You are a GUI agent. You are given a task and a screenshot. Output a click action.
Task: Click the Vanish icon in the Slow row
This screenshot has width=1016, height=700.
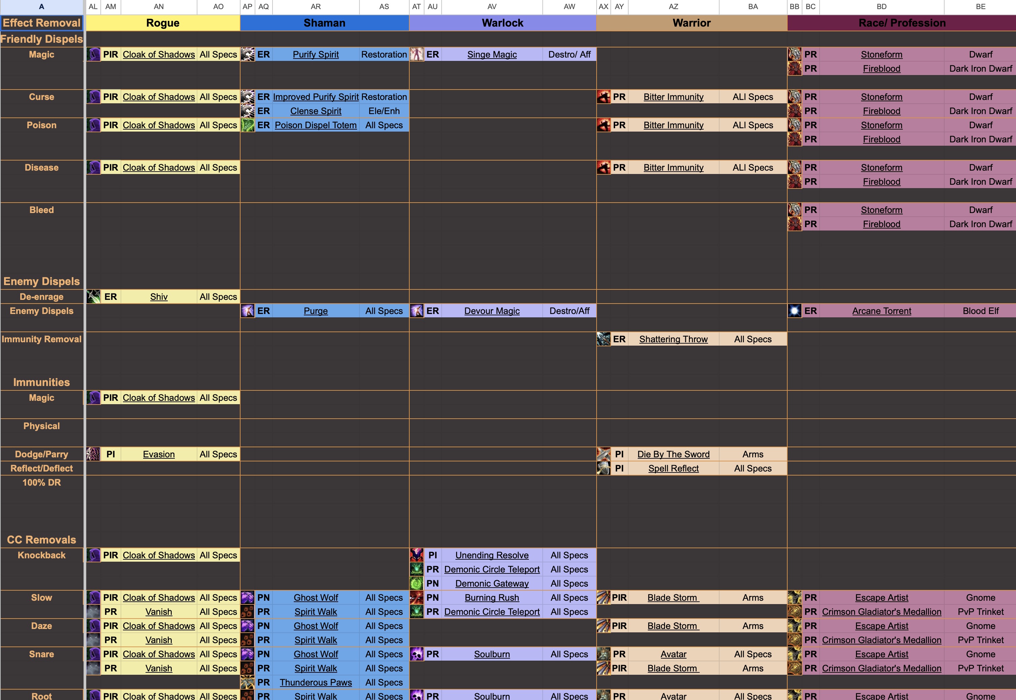(93, 611)
